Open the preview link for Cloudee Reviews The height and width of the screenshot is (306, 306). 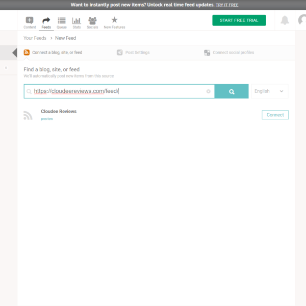tap(47, 119)
